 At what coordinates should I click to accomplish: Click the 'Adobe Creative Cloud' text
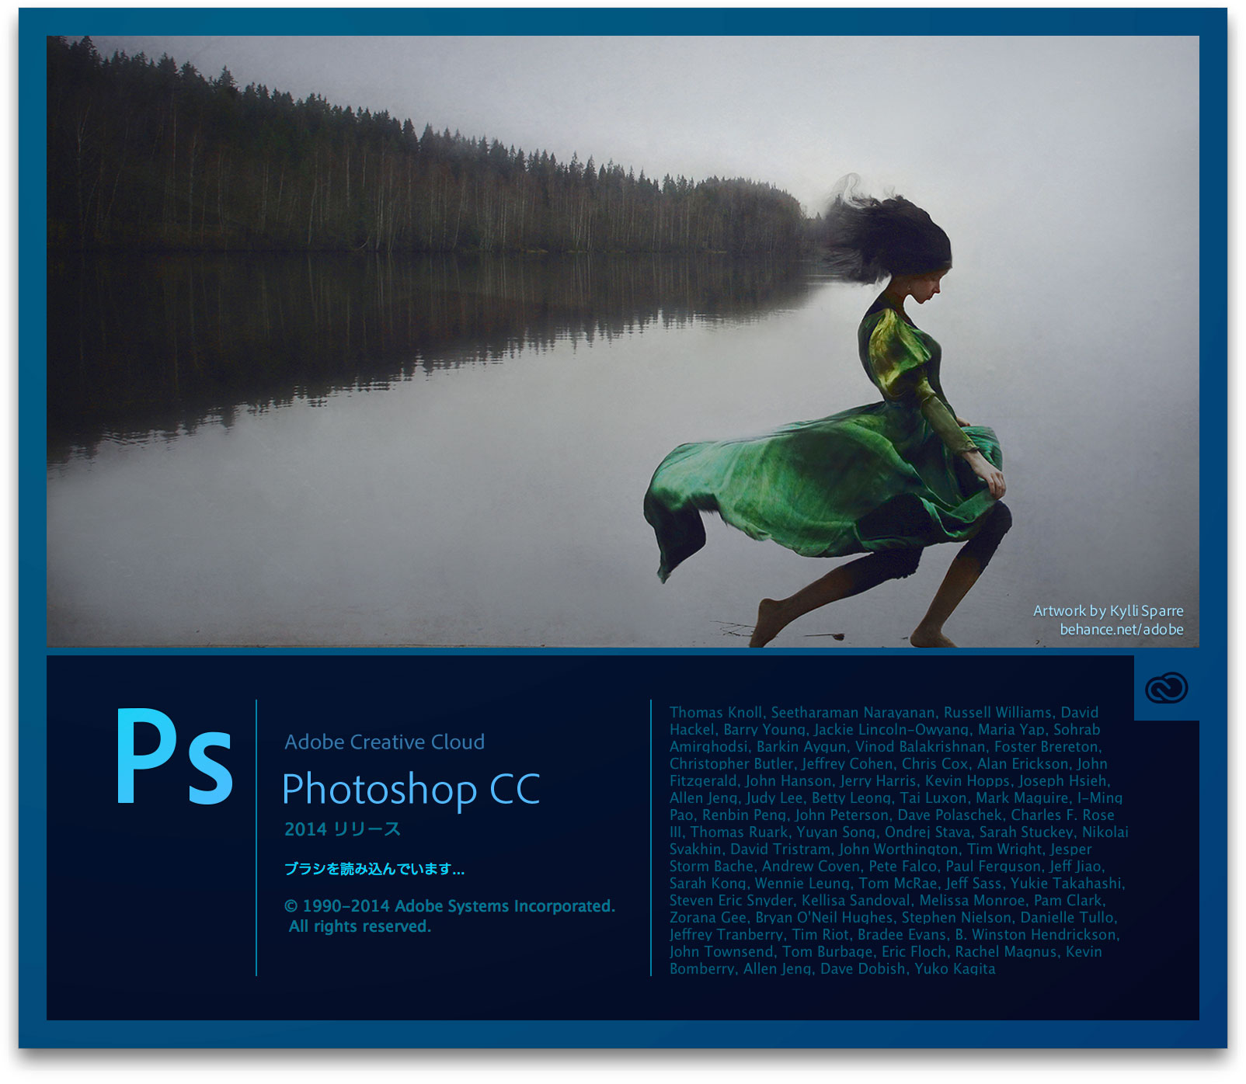(385, 742)
